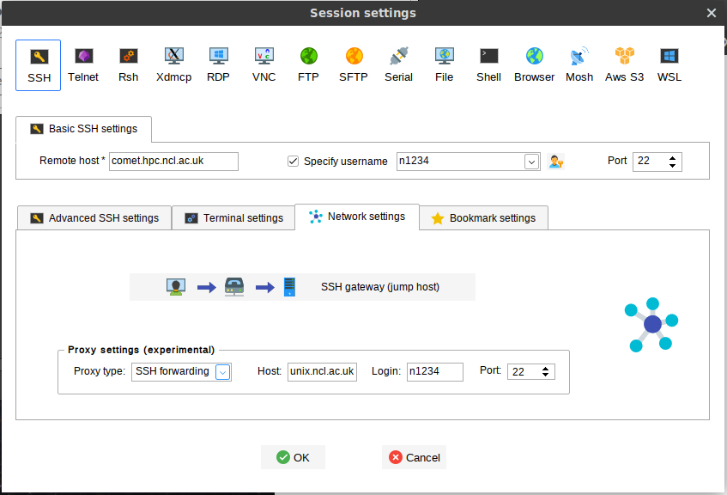This screenshot has width=727, height=495.
Task: Choose the Telnet session type
Action: point(83,64)
